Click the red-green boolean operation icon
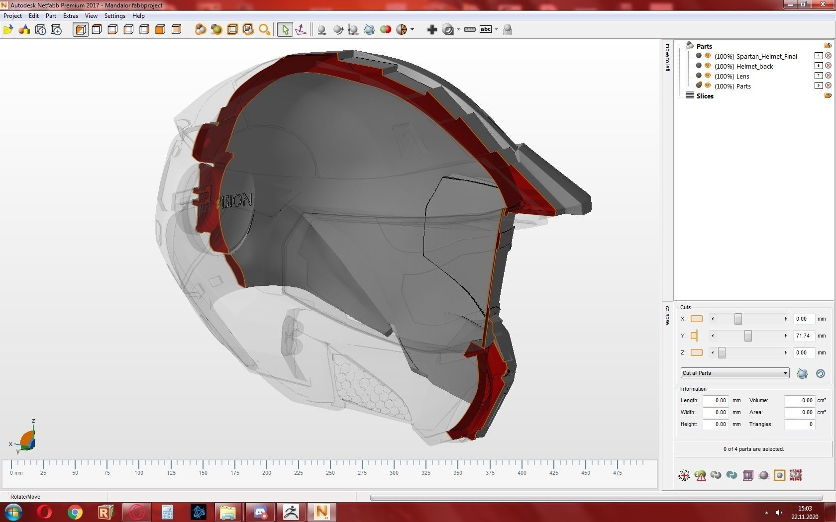The height and width of the screenshot is (522, 836). pyautogui.click(x=386, y=30)
